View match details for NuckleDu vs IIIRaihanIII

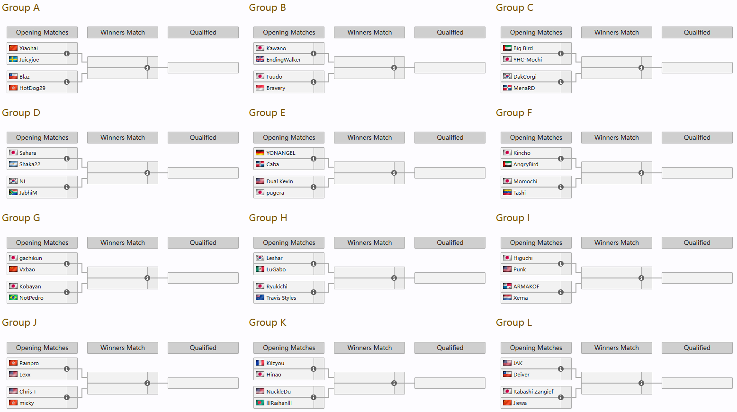click(314, 397)
